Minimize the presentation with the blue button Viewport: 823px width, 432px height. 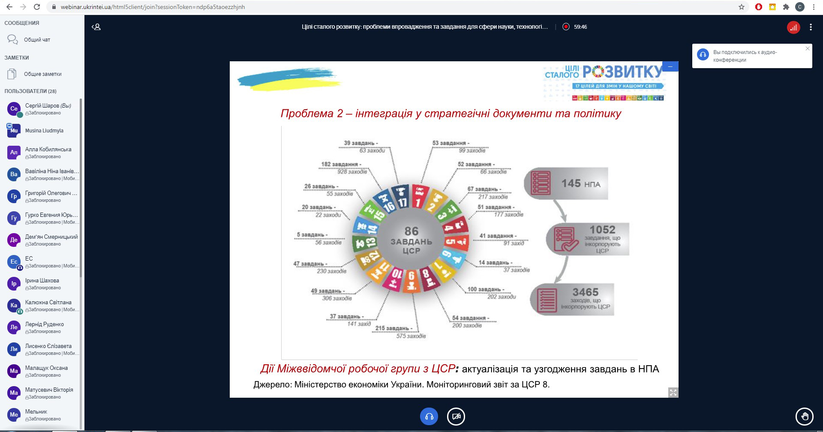(670, 66)
